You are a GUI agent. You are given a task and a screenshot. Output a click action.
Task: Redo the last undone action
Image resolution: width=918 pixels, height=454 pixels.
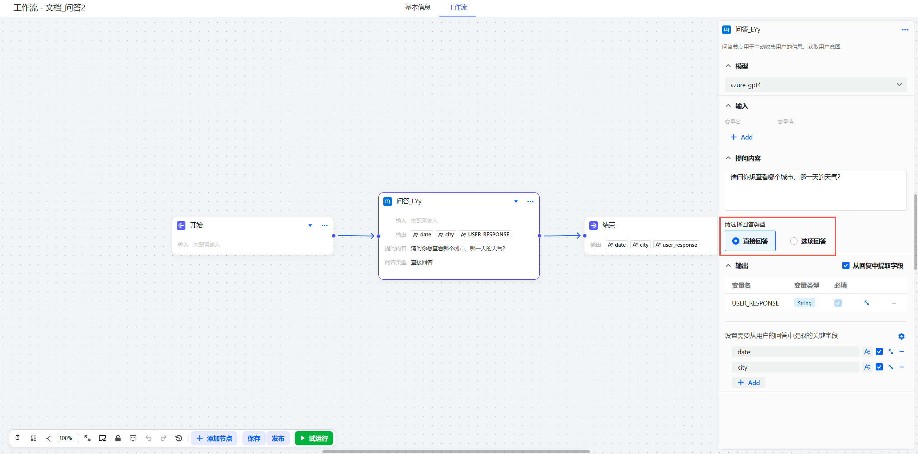coord(164,438)
